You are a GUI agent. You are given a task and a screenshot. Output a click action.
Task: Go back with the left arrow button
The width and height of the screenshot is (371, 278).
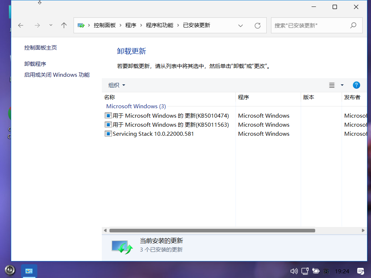[x=21, y=25]
